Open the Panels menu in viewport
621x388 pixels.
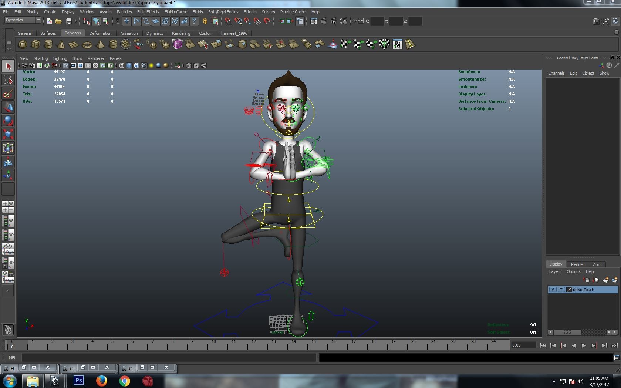click(x=115, y=58)
